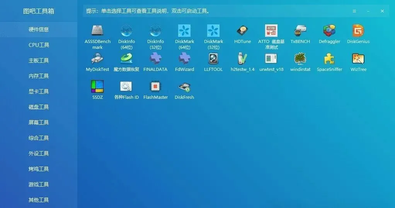Switch to the 磁盘工具 category

point(39,107)
